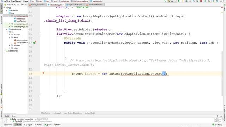
Task: Select Sayfa2Activity class in project tree
Action: point(20,21)
